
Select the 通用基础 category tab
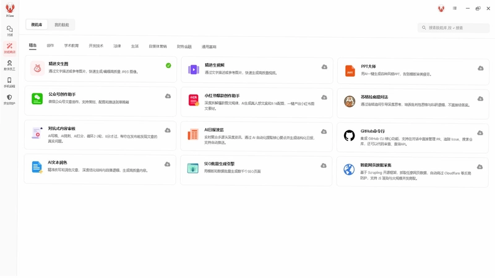click(x=209, y=47)
